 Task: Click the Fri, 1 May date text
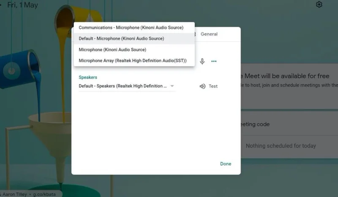(23, 5)
